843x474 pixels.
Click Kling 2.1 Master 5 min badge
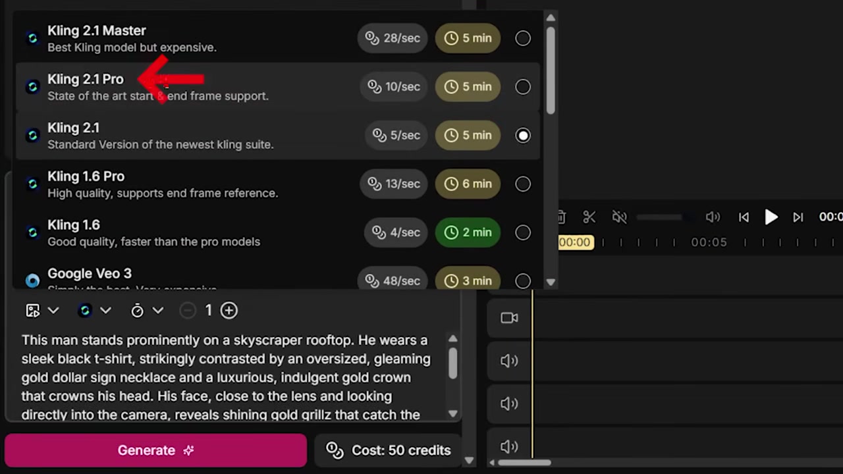(x=468, y=38)
